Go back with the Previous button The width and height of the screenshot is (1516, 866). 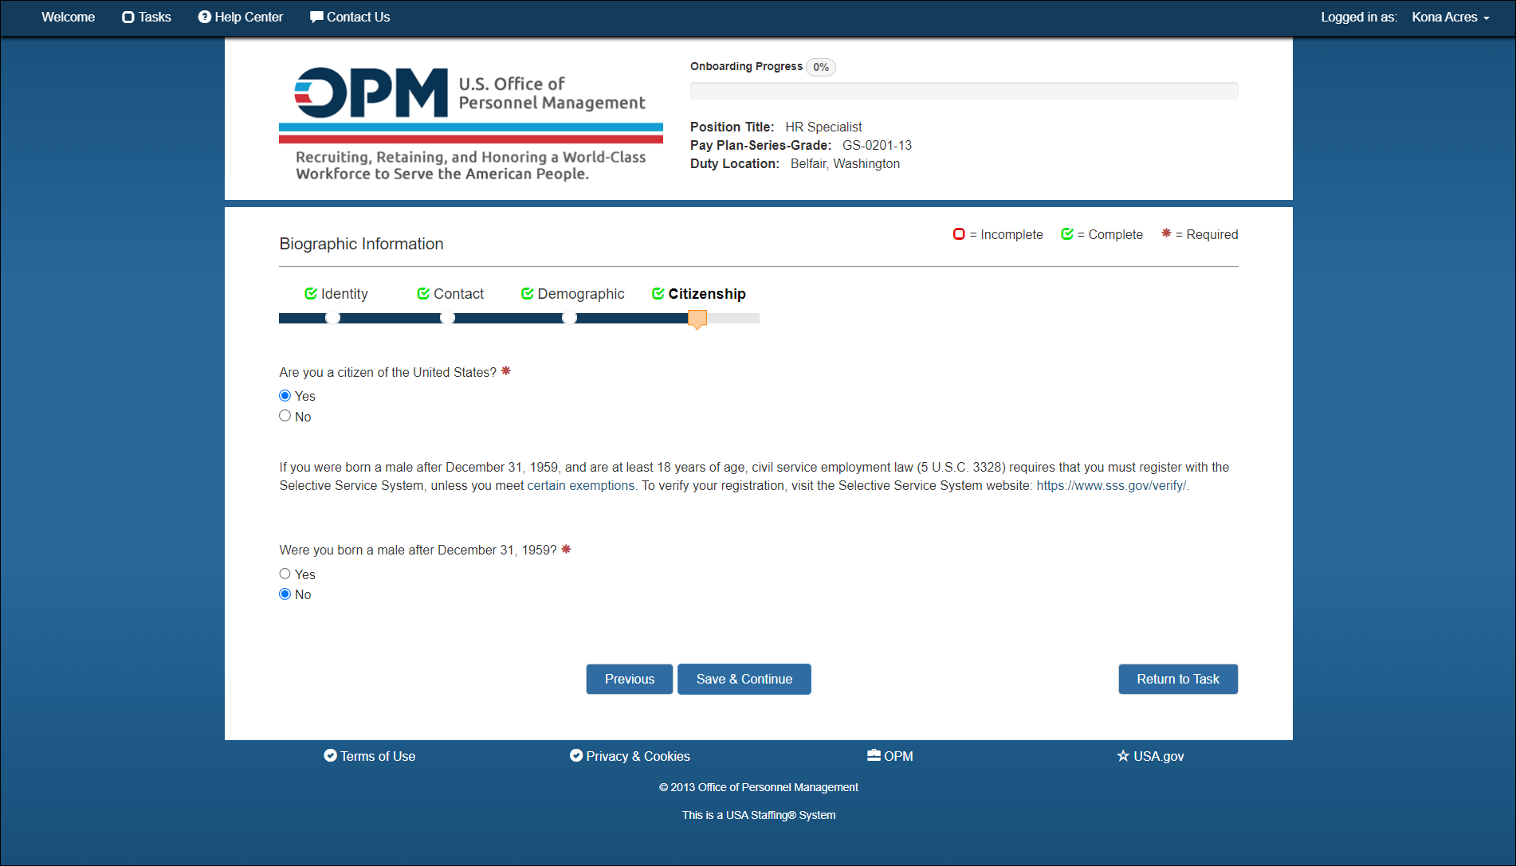click(630, 680)
